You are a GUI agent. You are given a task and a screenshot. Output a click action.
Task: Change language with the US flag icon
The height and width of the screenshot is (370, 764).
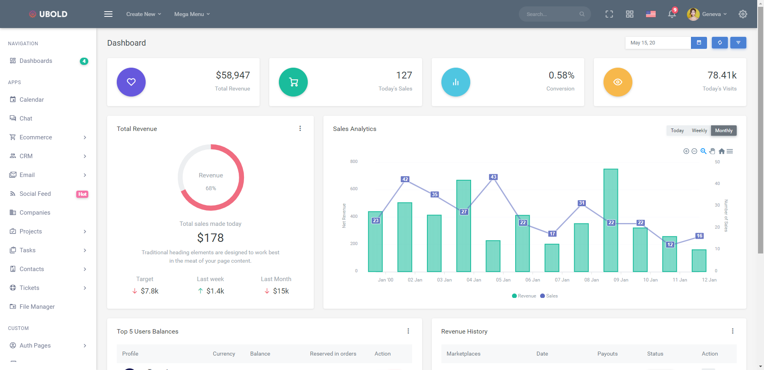650,14
